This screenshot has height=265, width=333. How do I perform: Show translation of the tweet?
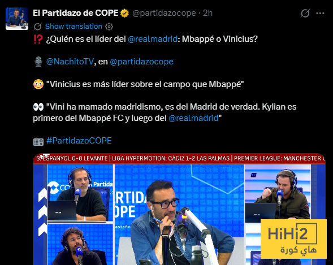(73, 27)
